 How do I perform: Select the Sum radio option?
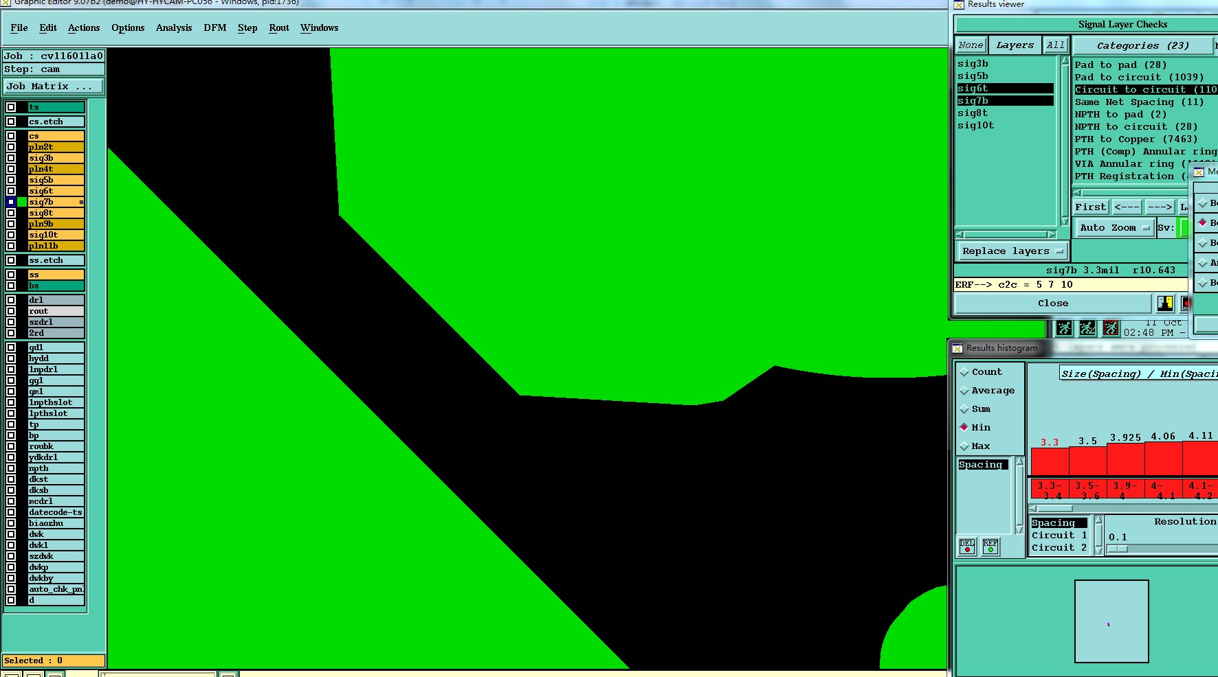pos(975,409)
